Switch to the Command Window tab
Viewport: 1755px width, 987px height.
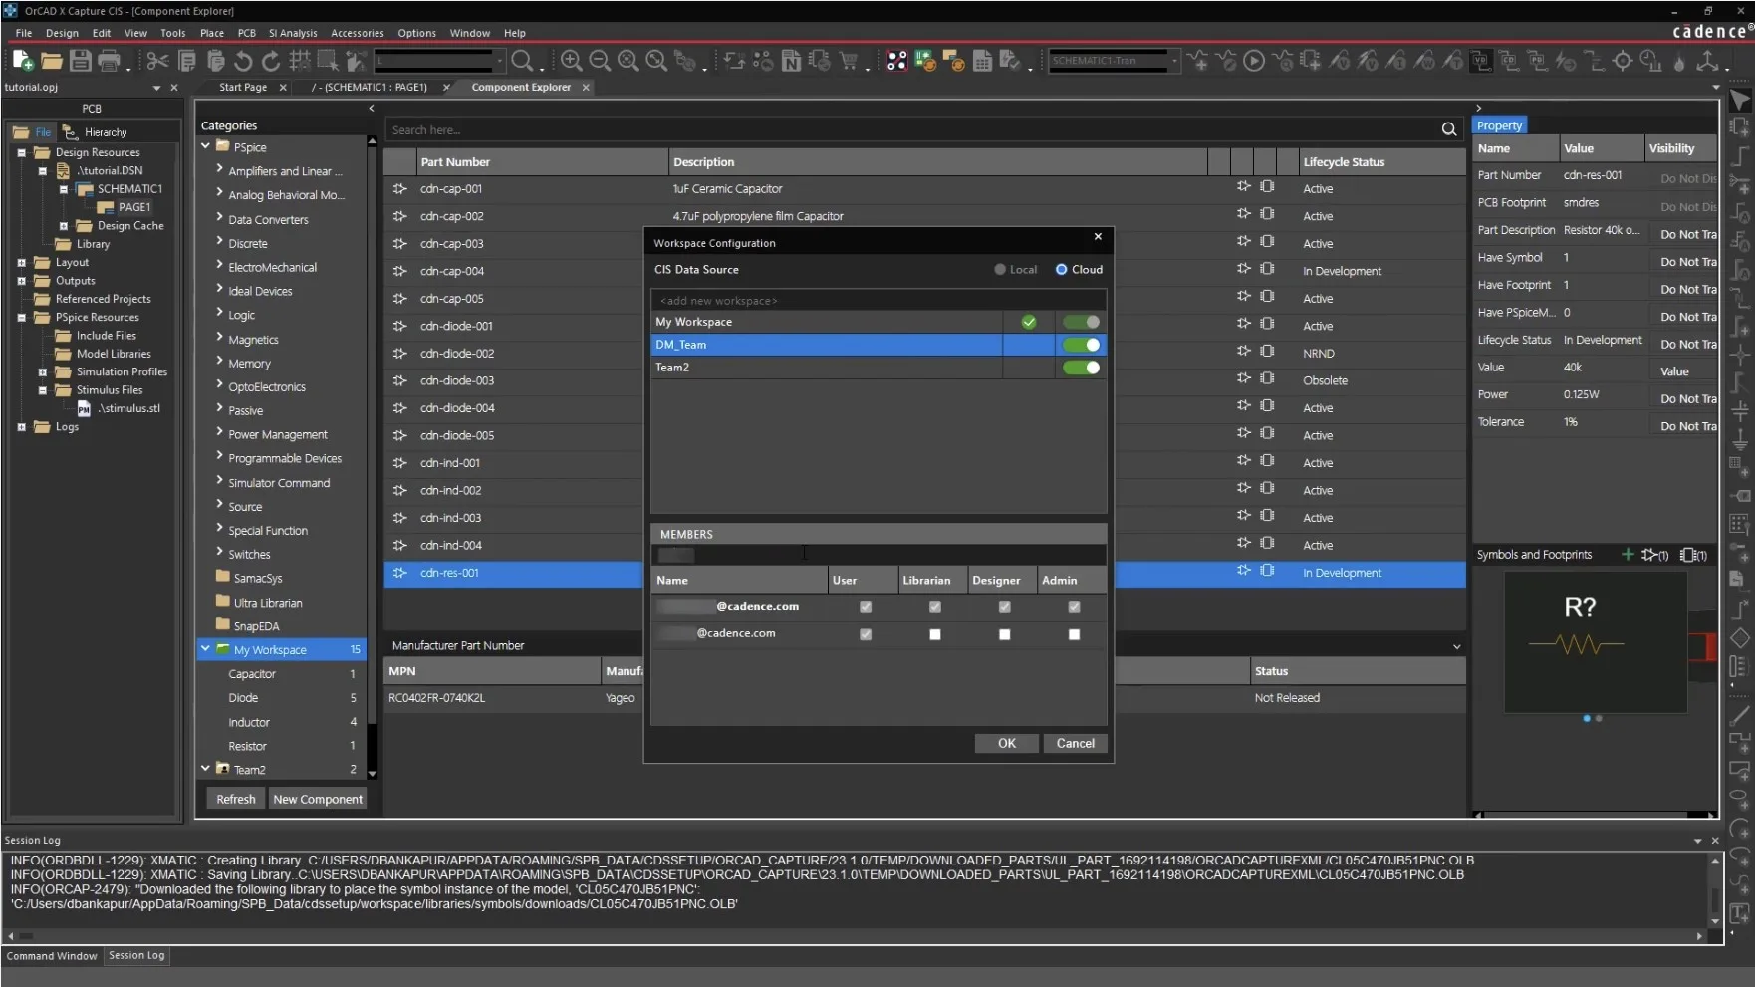(52, 956)
